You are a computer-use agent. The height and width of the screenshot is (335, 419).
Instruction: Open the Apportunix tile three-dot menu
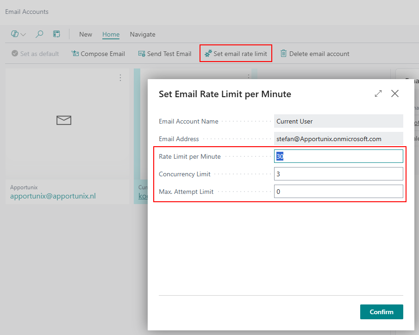tap(120, 78)
